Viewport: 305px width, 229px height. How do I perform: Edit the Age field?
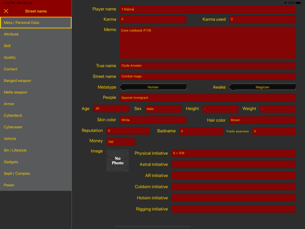111,108
